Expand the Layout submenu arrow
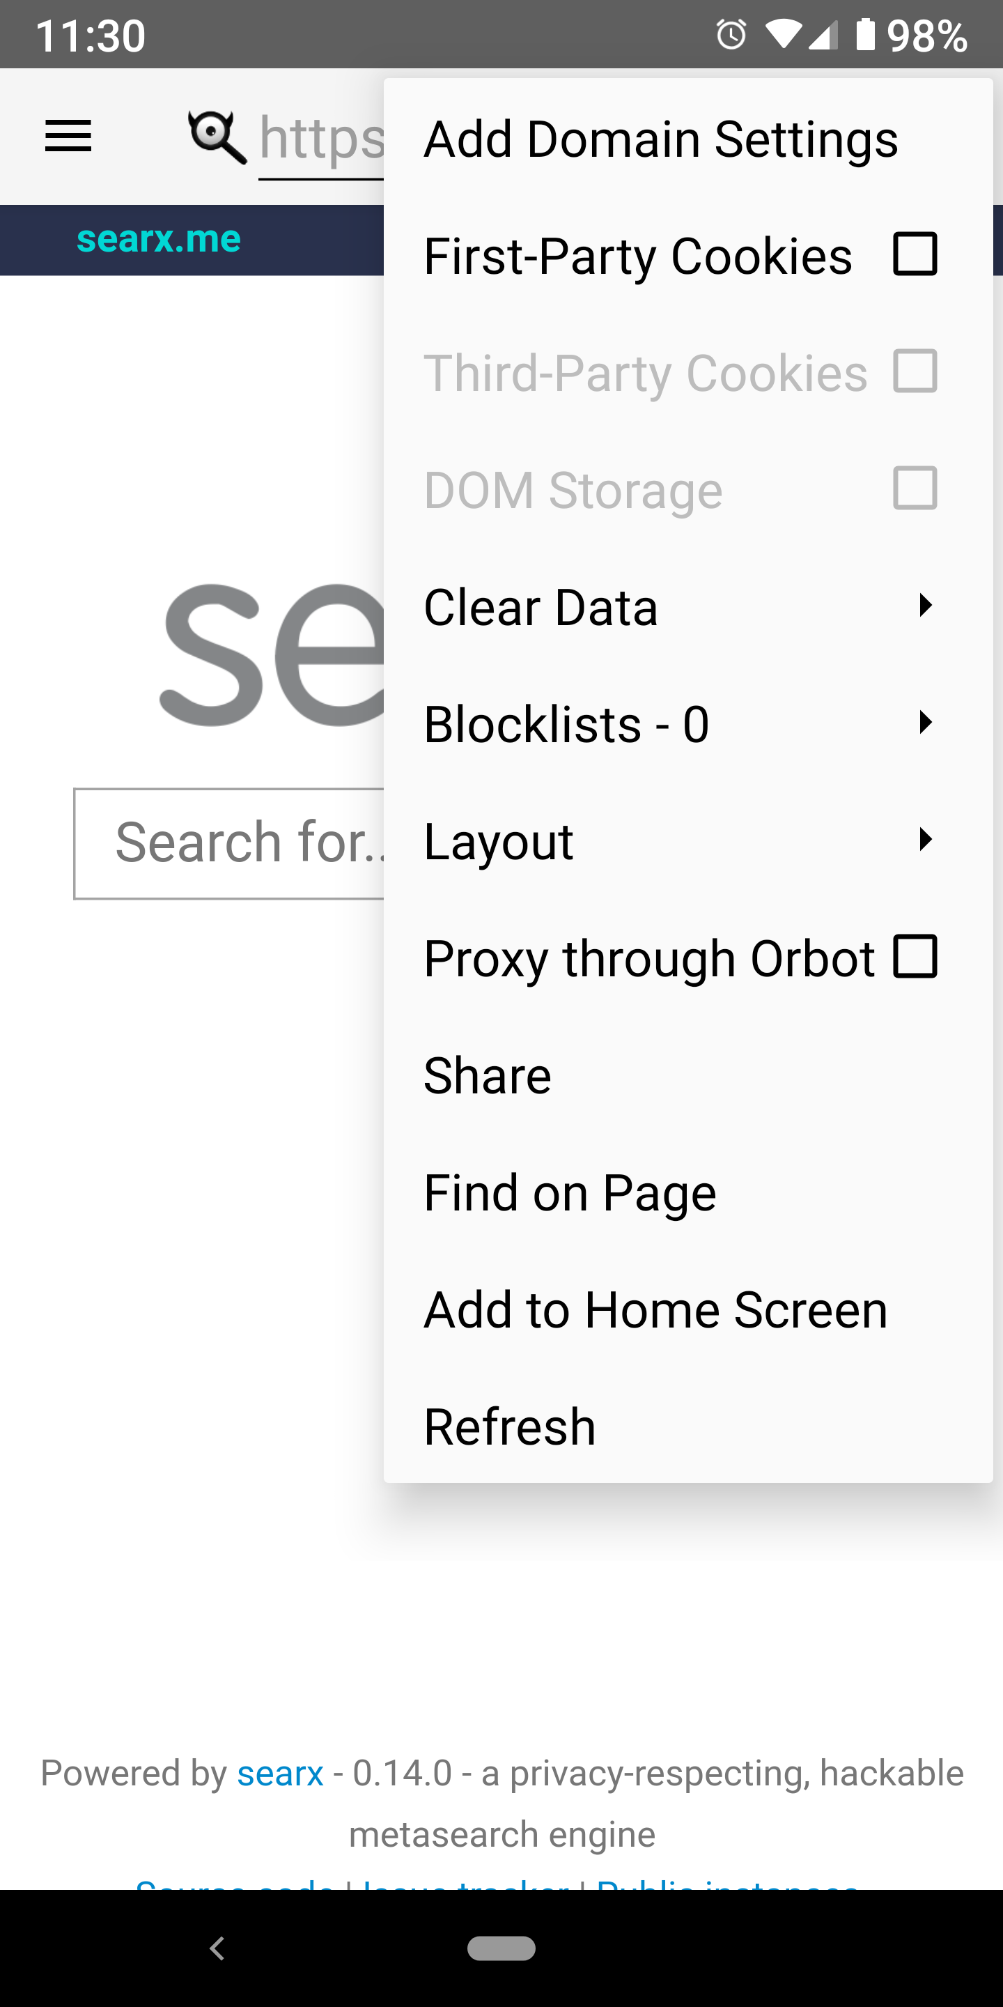1003x2007 pixels. (x=925, y=839)
